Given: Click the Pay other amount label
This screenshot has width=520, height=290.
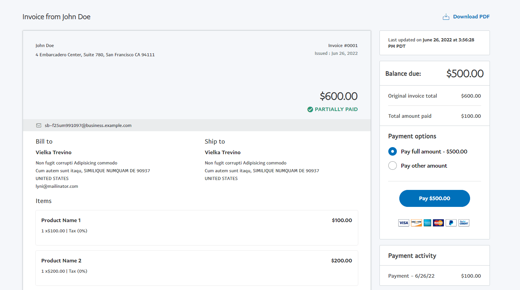Looking at the screenshot, I should 424,166.
